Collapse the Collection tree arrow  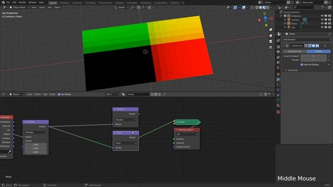[281, 16]
